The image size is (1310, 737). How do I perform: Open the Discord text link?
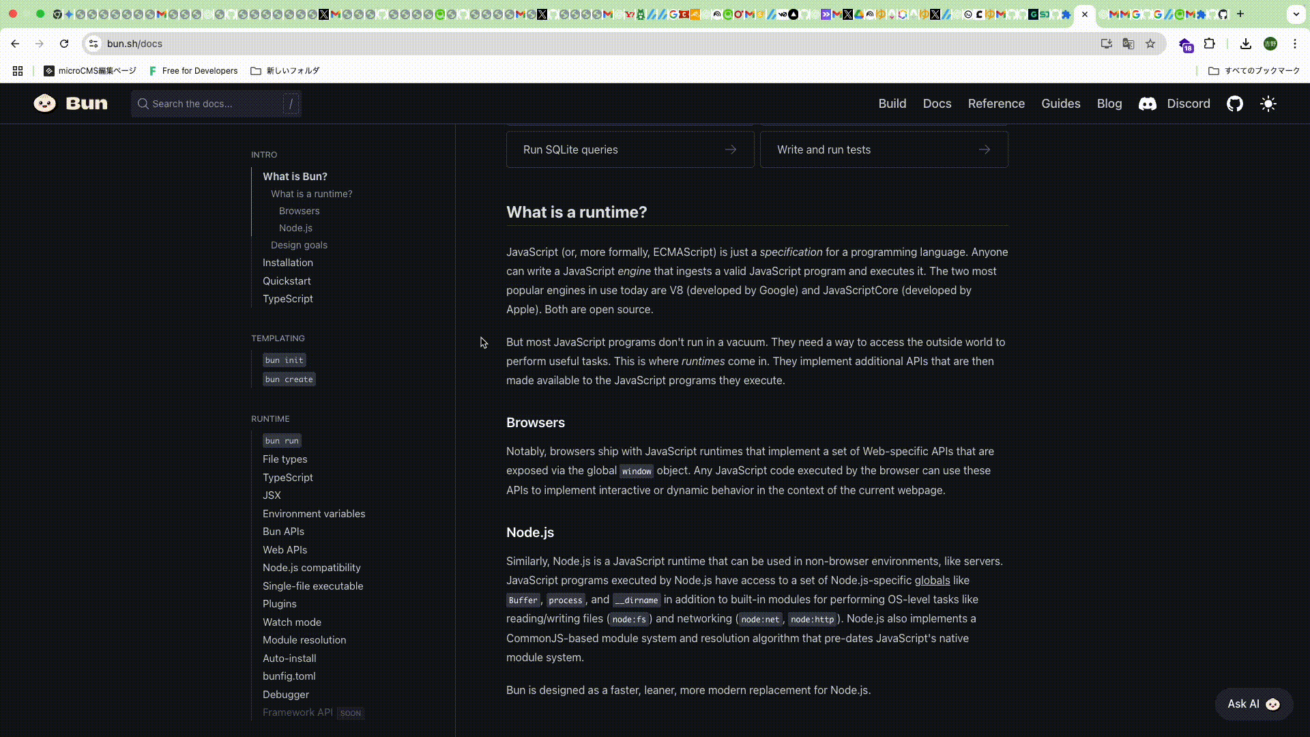[x=1189, y=104]
